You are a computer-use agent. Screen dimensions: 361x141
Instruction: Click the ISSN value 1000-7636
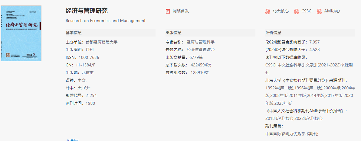point(89,57)
